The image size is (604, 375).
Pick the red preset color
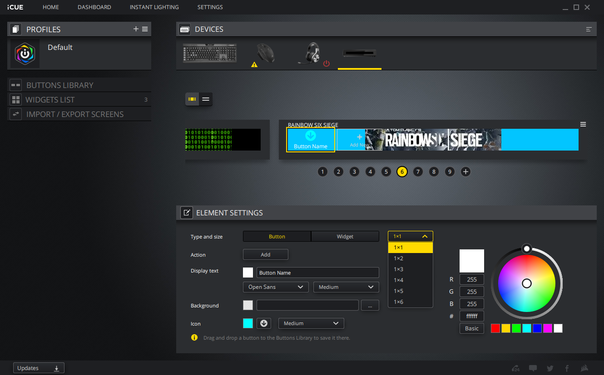pyautogui.click(x=495, y=328)
